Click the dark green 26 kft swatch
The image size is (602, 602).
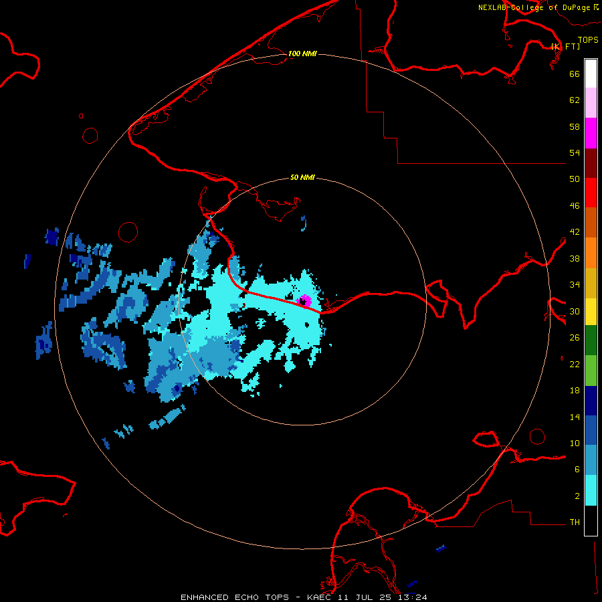coord(591,340)
